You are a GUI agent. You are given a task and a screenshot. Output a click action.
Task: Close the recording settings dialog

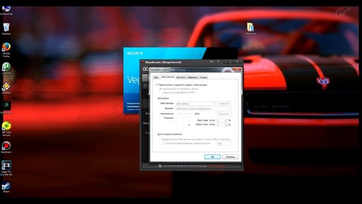tap(236, 69)
